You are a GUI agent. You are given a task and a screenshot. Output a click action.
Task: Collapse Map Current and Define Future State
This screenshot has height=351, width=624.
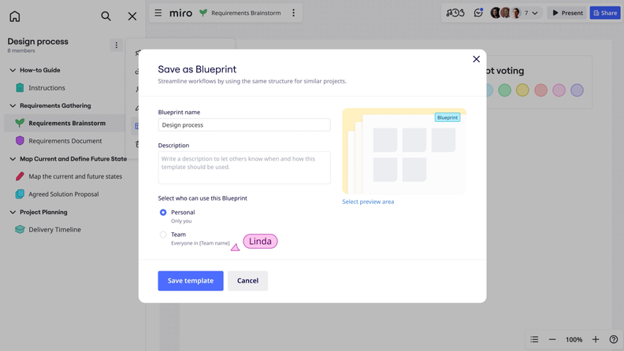(13, 159)
